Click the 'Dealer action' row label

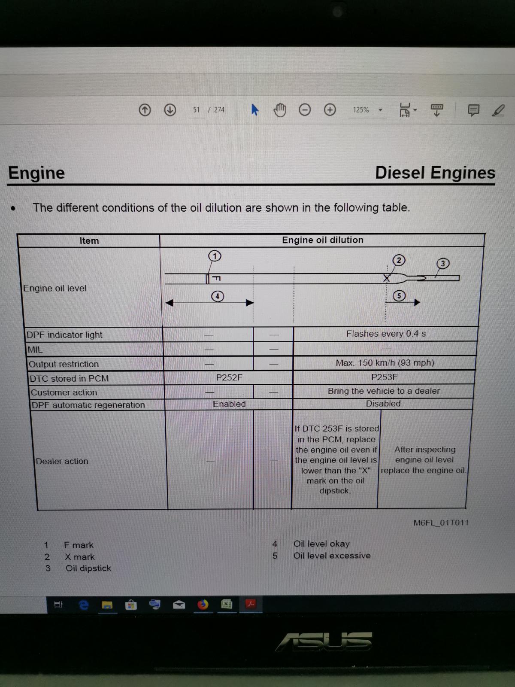[62, 461]
